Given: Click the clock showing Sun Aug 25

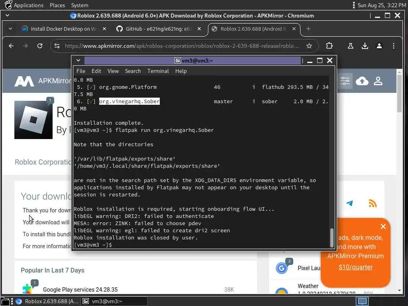Looking at the screenshot, I should [x=381, y=5].
